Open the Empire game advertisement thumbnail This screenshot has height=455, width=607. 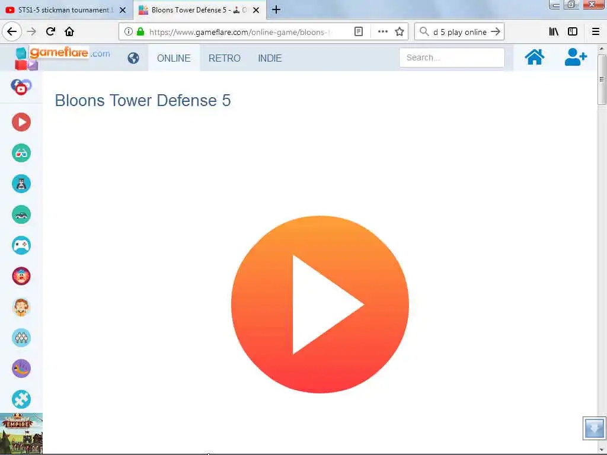click(21, 433)
